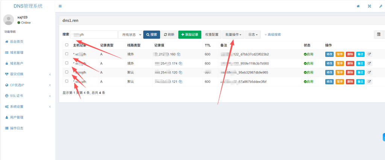Open external link icon for 955fe119b3b7b560 row
The width and height of the screenshot is (385, 160).
tap(369, 63)
